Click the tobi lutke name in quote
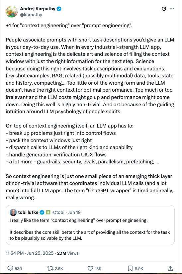The height and width of the screenshot is (274, 182). (x=28, y=212)
